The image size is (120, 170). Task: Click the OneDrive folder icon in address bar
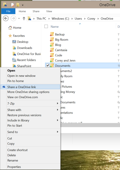(x=29, y=18)
